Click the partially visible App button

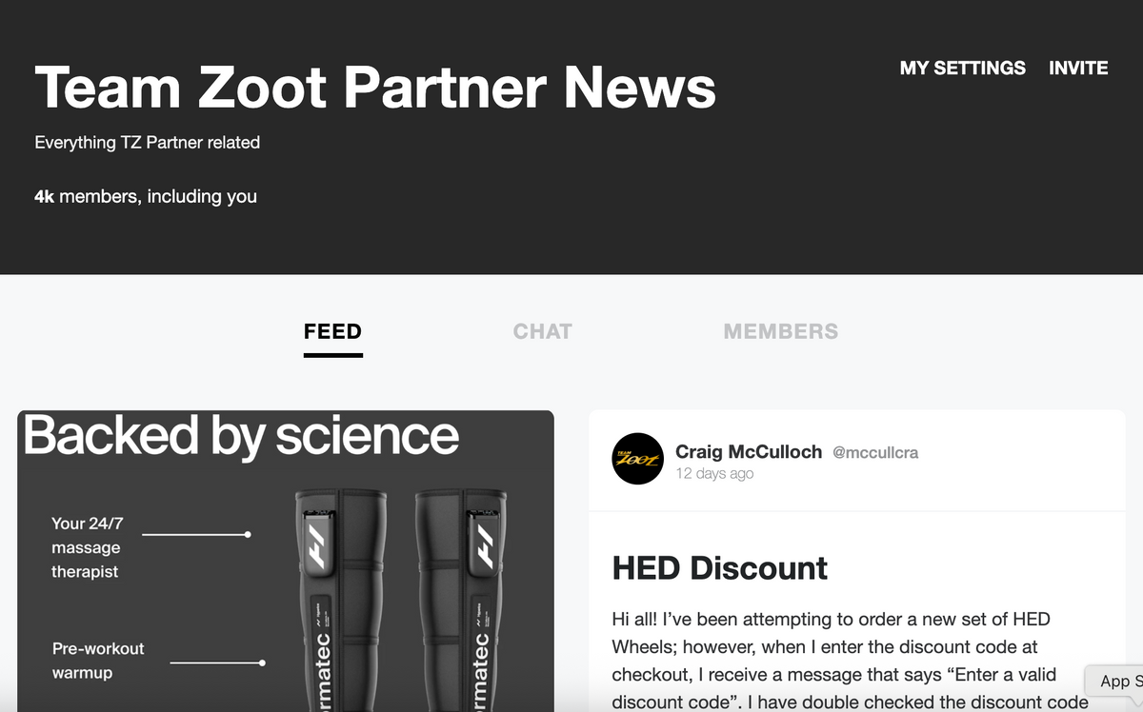tap(1114, 681)
